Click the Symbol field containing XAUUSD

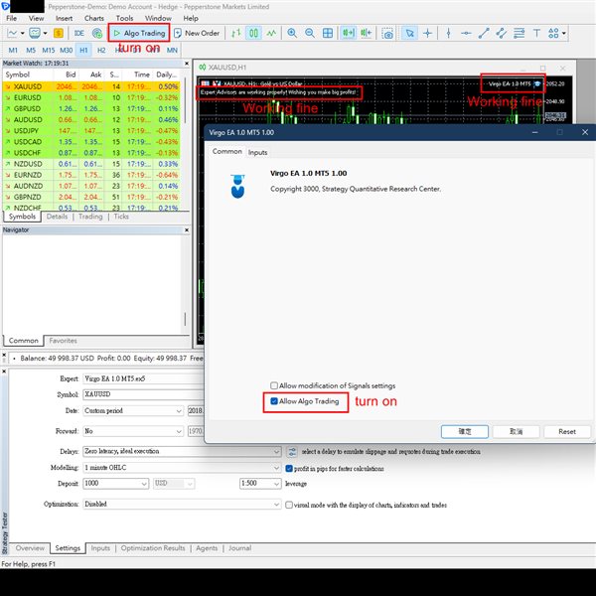[x=143, y=394]
